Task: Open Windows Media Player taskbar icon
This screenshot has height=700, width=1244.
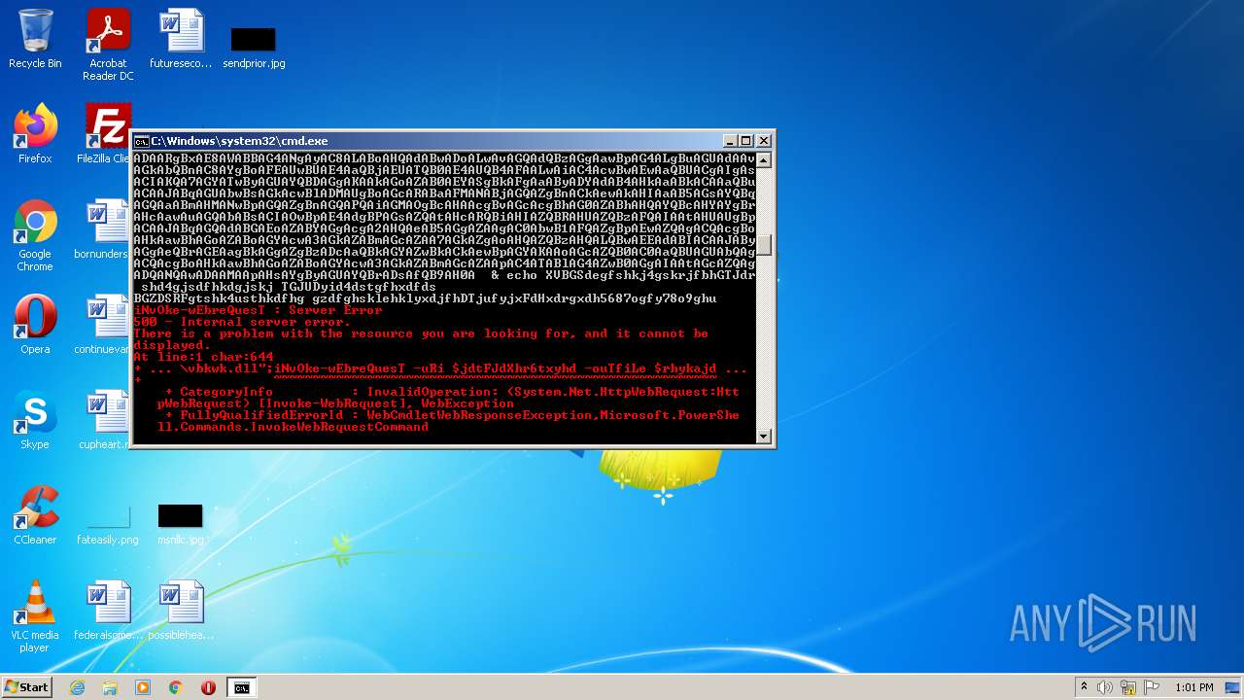Action: 143,687
